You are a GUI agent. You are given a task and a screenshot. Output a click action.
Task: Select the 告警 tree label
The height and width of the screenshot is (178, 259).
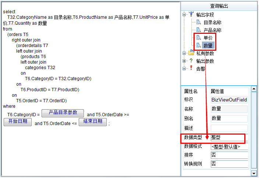point(201,69)
